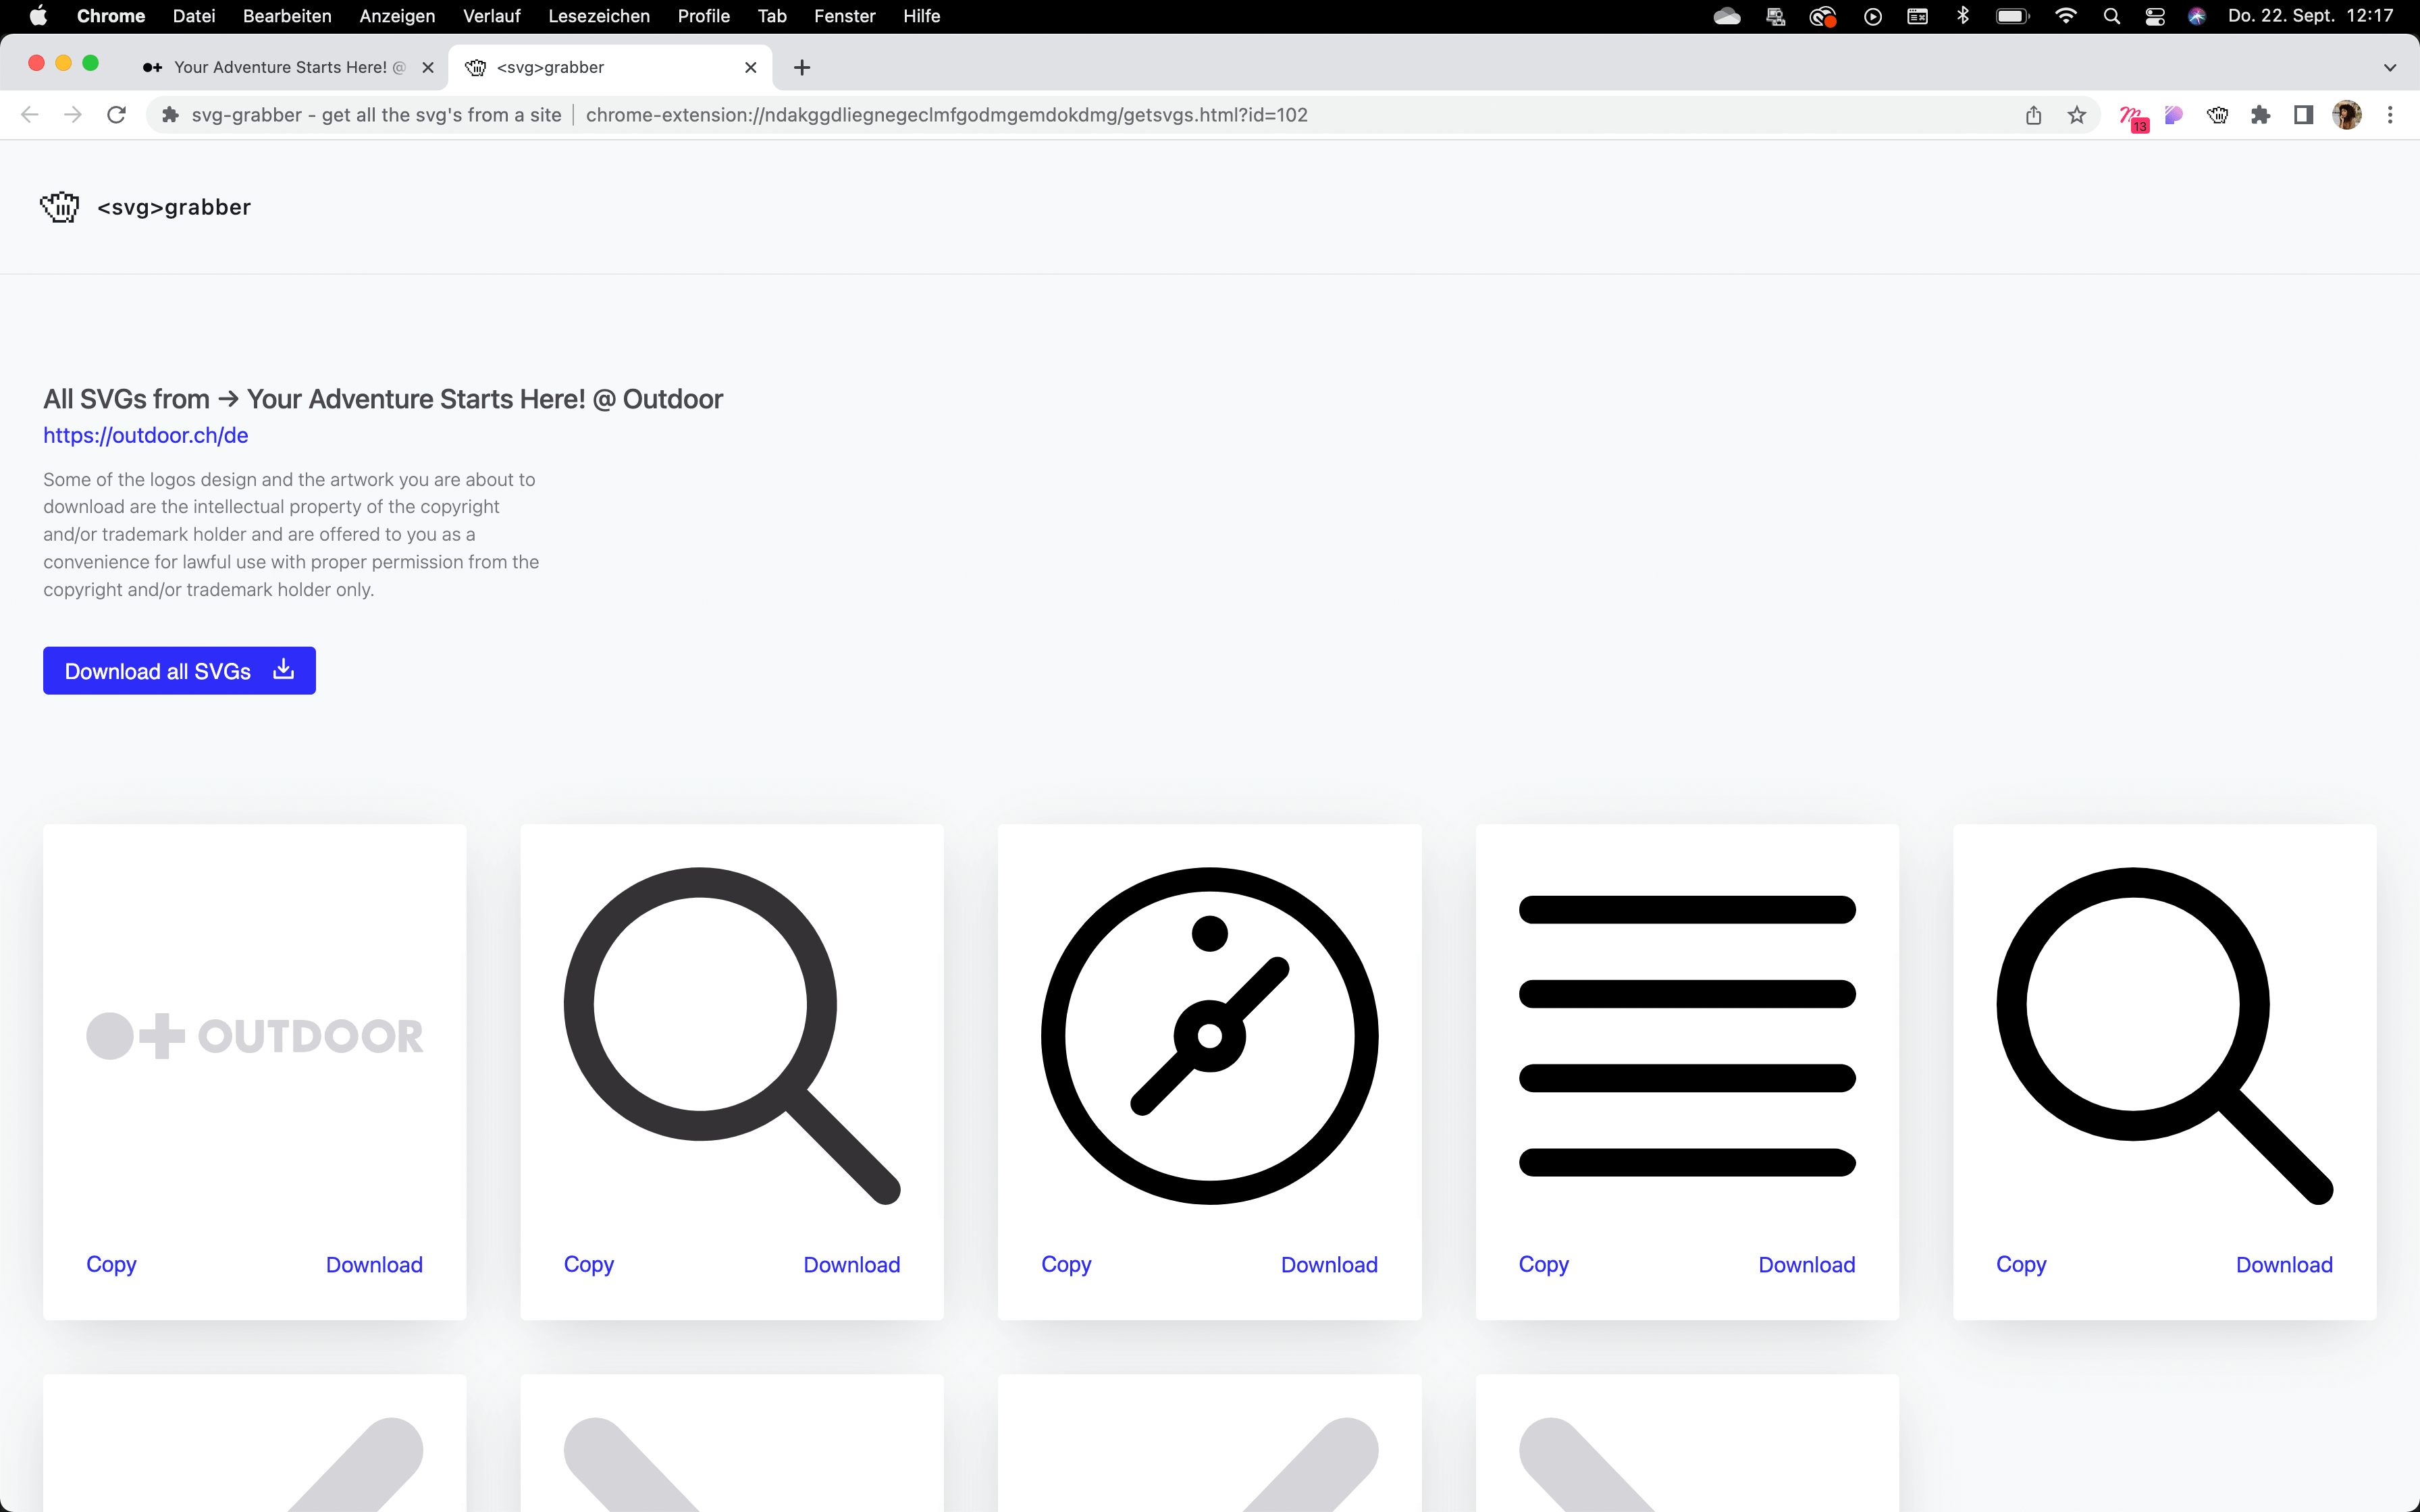This screenshot has width=2420, height=1512.
Task: Download the compass SVG
Action: 1329,1264
